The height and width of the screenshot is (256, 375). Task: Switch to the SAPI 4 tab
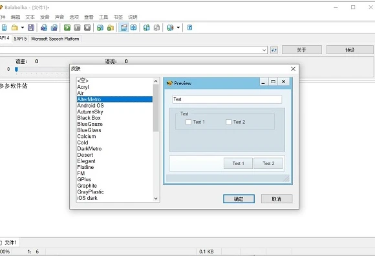5,38
